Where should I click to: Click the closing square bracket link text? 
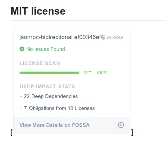132,132
